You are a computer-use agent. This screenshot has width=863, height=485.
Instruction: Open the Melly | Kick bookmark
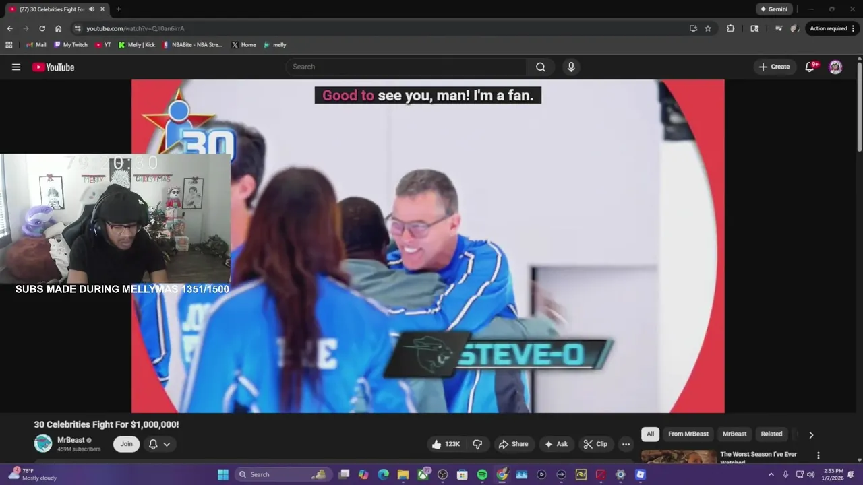point(136,45)
